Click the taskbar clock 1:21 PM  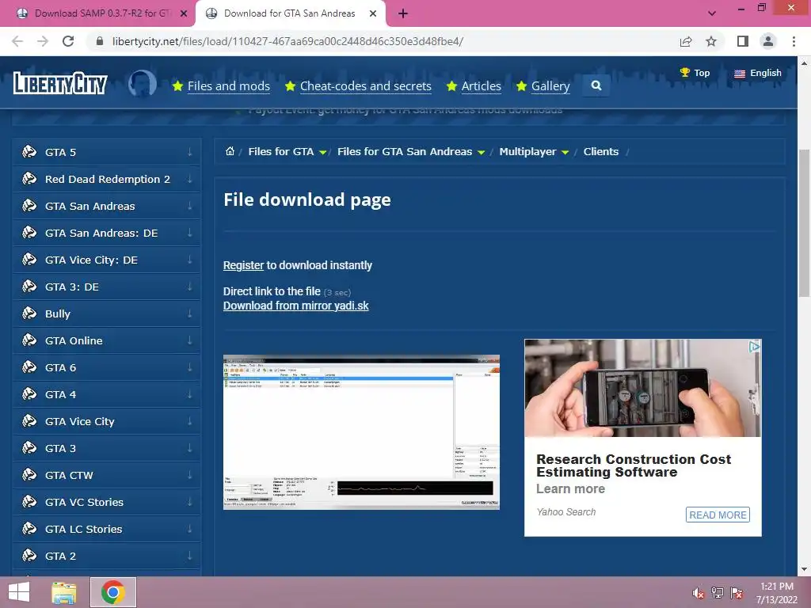[776, 587]
